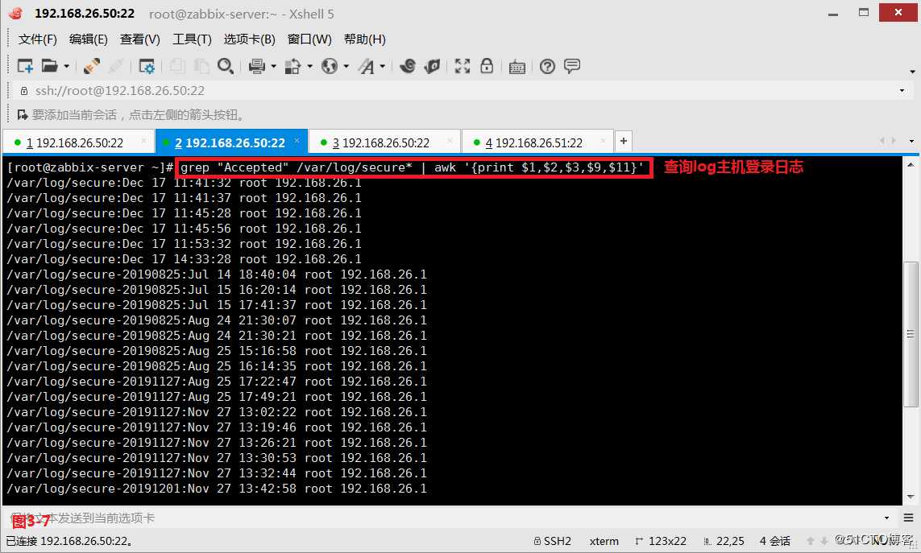Click terminal scrollbar down arrow
The height and width of the screenshot is (553, 921).
(x=911, y=497)
